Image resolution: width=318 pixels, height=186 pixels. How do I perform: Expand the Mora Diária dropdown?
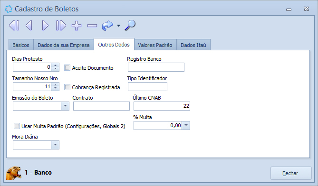coord(55,145)
